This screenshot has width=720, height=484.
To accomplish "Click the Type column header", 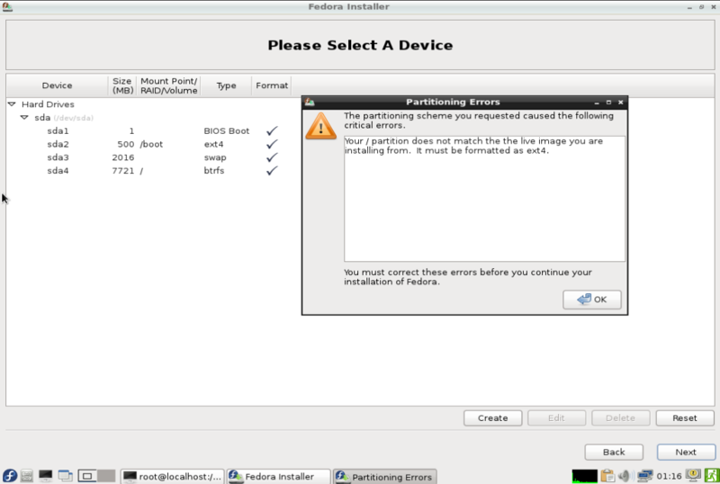I will 226,85.
